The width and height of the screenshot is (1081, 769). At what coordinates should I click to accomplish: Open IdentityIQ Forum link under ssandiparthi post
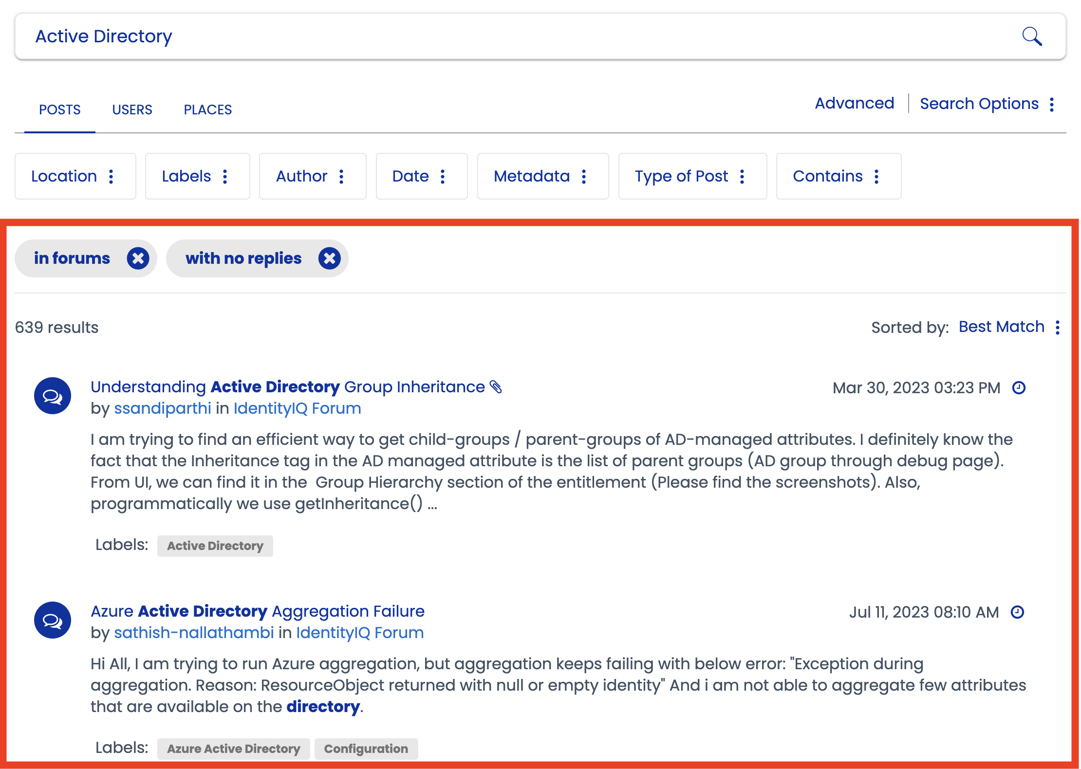coord(298,408)
